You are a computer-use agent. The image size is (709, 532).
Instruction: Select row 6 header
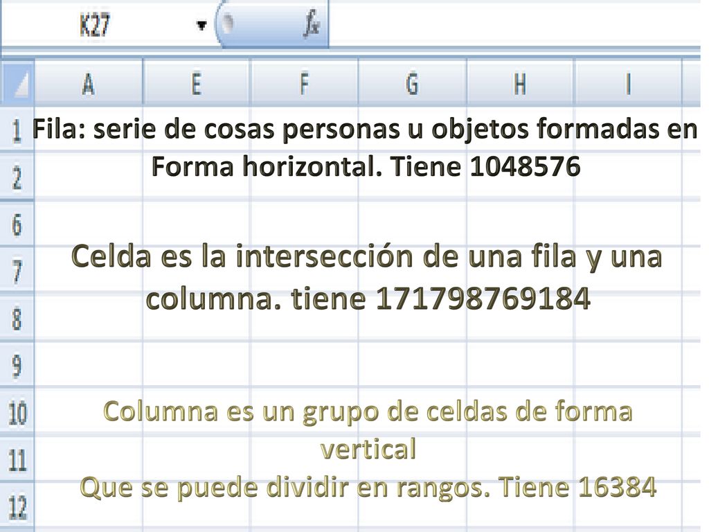(17, 224)
